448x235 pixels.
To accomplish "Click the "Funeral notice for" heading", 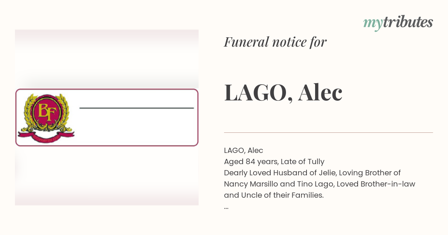I will coord(275,42).
